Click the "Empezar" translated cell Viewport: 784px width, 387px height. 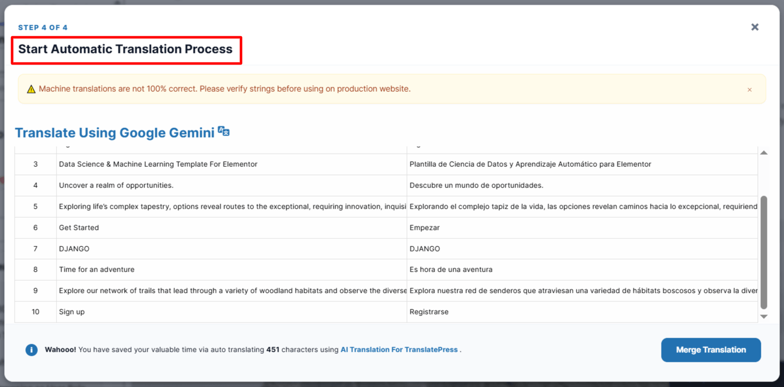pos(425,228)
